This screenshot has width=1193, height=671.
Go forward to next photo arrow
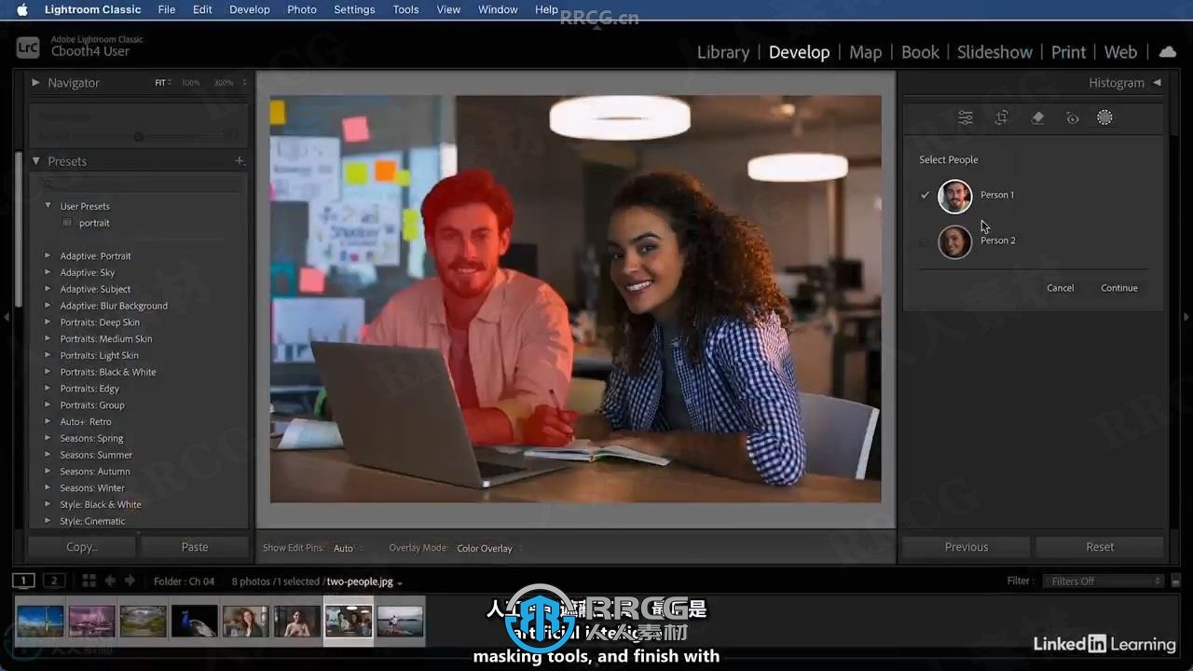click(130, 581)
